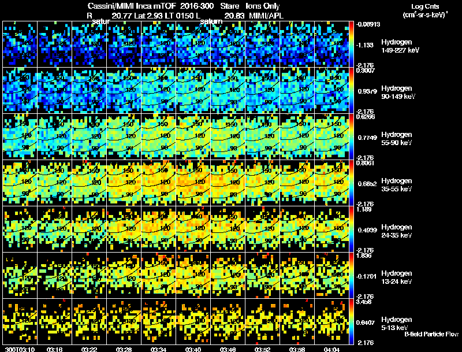
Task: Click the 0.3007 scale value
Action: point(366,70)
